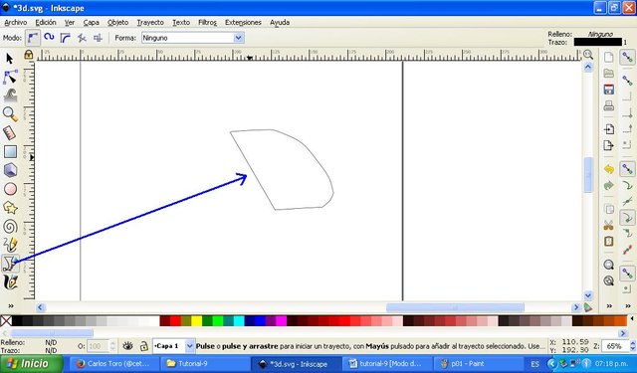Select the Calligraphy tool
Screen dimensions: 637x373
(10, 282)
